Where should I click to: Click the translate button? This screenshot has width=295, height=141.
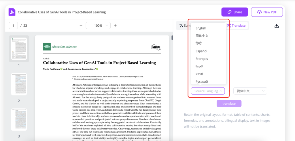pos(229,103)
